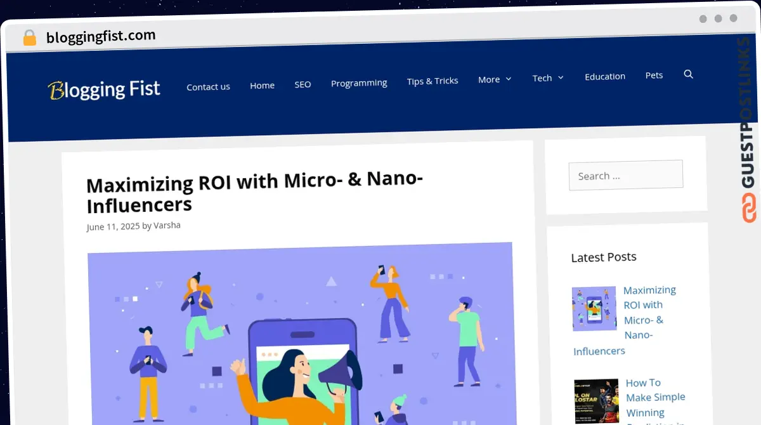Open the Pets category
Viewport: 761px width, 425px height.
coord(654,75)
